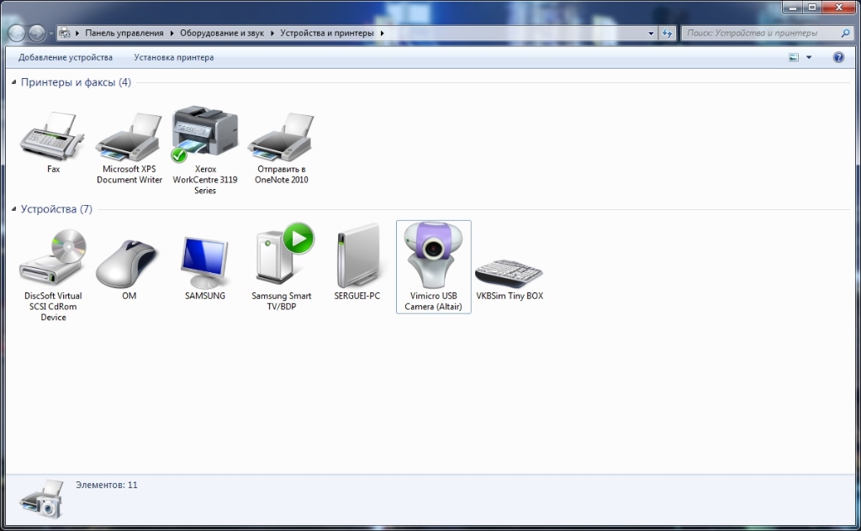Expand the arrow after Панель управления
Viewport: 861px width, 531px height.
[x=172, y=33]
